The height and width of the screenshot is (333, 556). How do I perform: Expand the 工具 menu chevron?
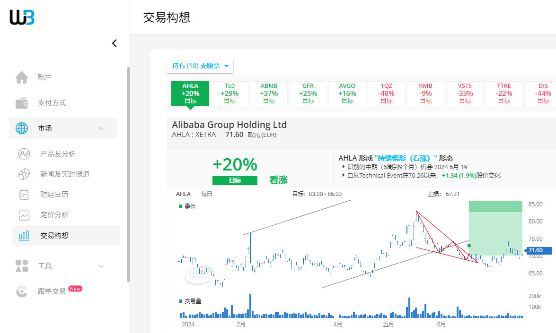coord(101,266)
